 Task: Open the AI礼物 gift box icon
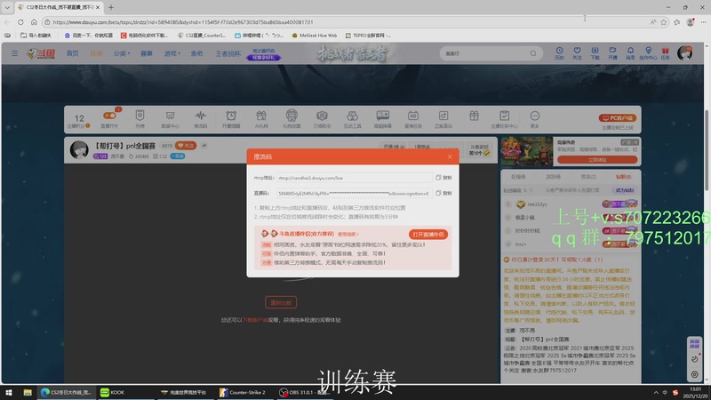pyautogui.click(x=261, y=119)
